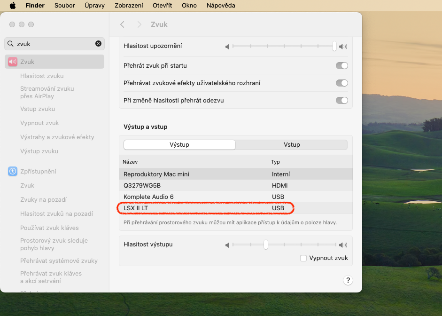The width and height of the screenshot is (442, 316).
Task: Open the Finder menu
Action: click(x=35, y=5)
